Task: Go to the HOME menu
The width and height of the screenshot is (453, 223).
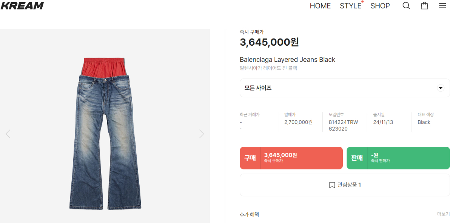Action: pos(320,6)
